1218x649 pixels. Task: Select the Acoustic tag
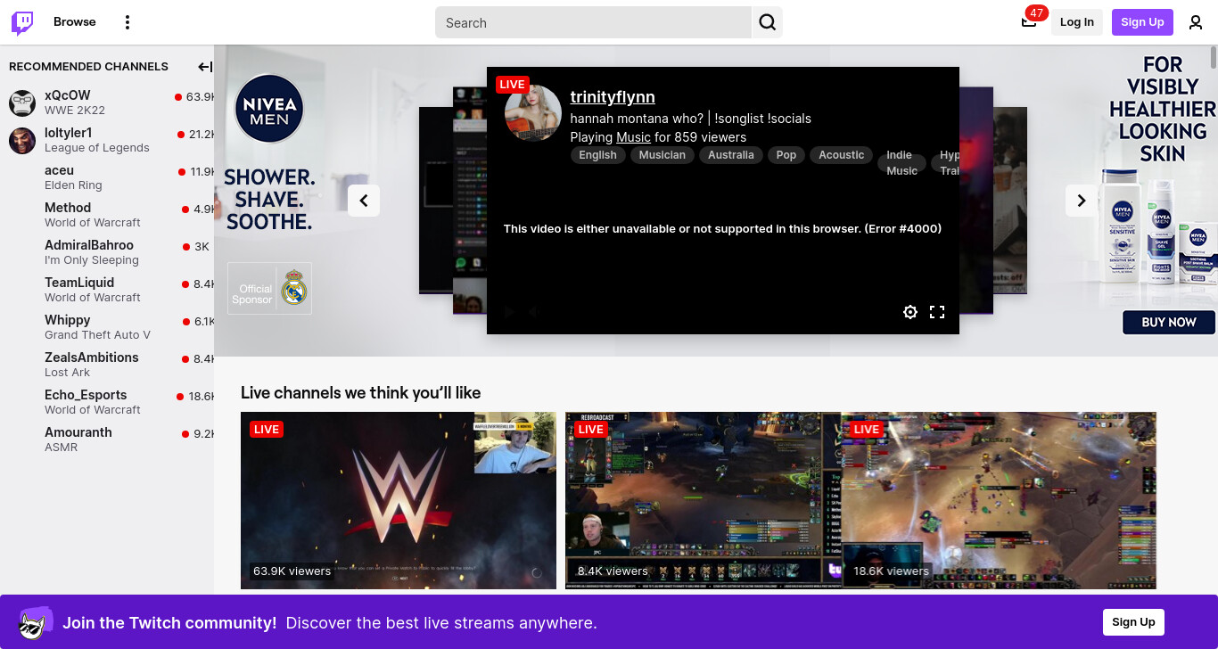click(x=842, y=155)
